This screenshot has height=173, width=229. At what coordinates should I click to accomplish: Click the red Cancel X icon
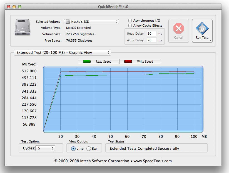(x=178, y=28)
